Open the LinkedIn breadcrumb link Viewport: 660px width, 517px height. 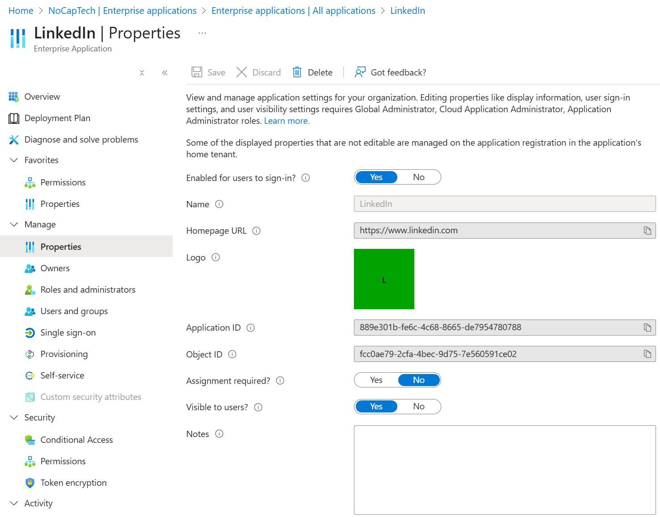tap(408, 11)
